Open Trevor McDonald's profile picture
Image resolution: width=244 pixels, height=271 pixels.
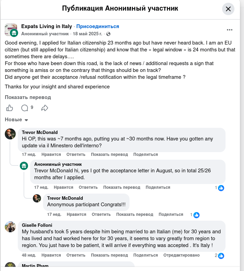tap(10, 134)
